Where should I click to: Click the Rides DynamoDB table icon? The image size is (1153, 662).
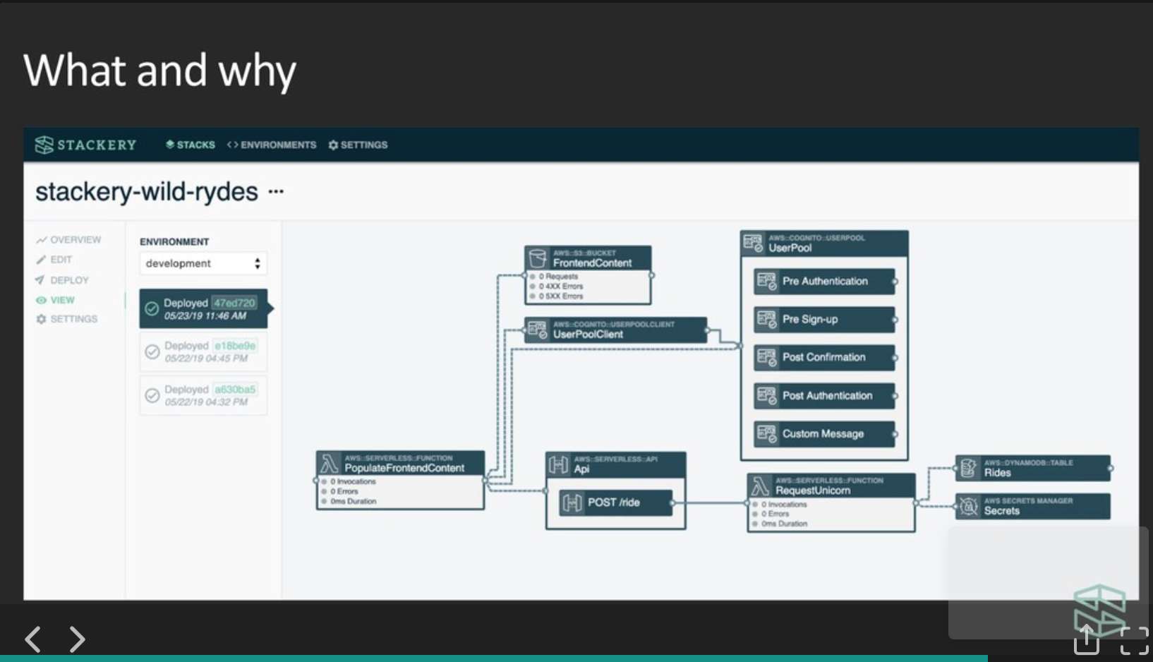pos(968,468)
